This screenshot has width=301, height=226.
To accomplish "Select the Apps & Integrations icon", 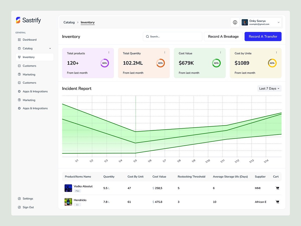I will coord(19,91).
